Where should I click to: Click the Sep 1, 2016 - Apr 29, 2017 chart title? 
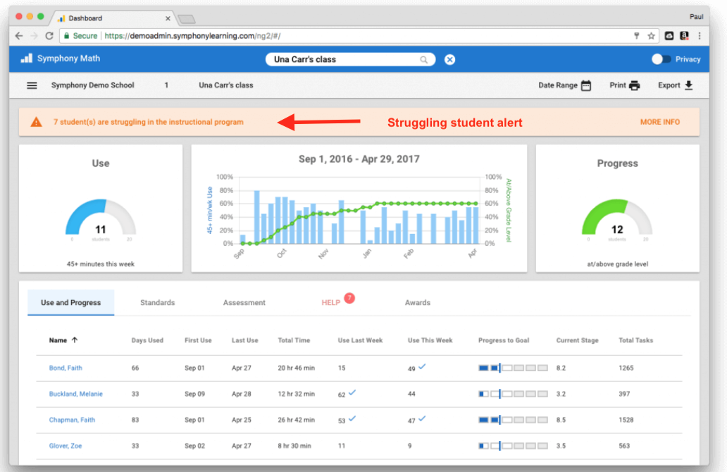[x=359, y=159]
